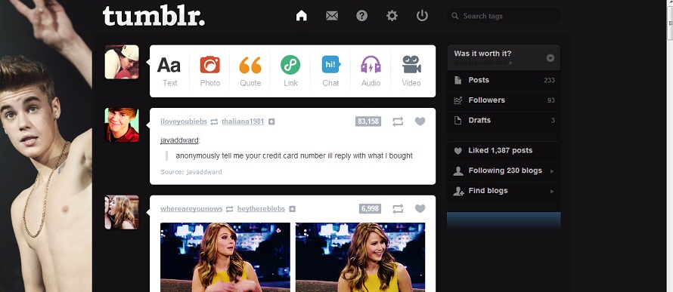The width and height of the screenshot is (673, 292).
Task: Open the 6,998 notes count
Action: pos(370,209)
